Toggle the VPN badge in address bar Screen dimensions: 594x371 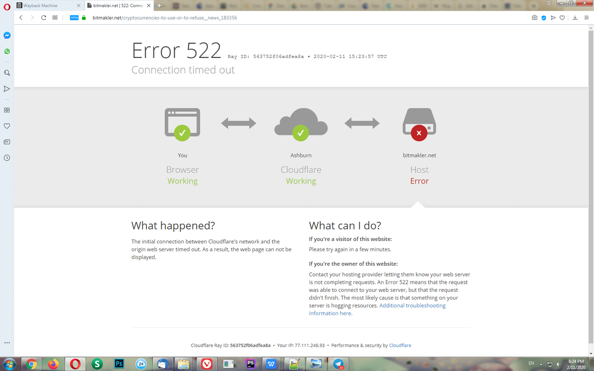tap(74, 17)
